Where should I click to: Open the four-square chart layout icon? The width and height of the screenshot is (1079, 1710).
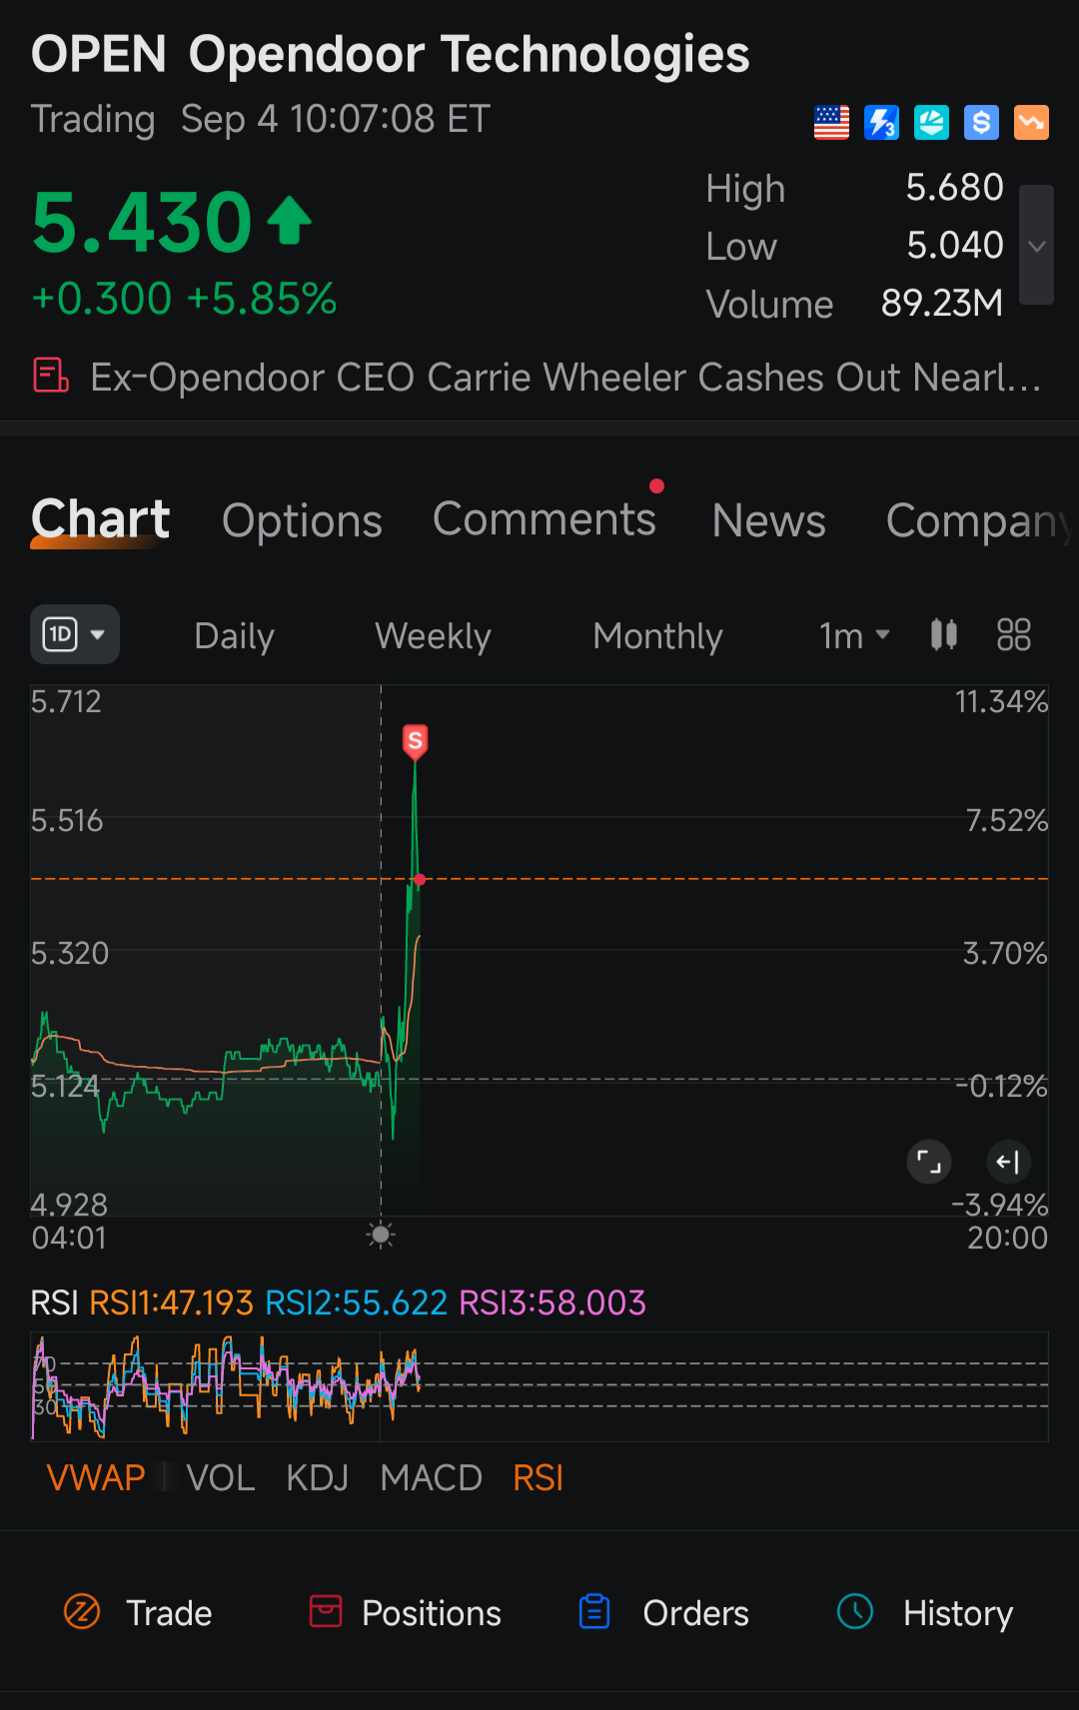[1014, 634]
